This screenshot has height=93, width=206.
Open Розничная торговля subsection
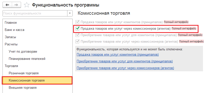(x=37, y=73)
